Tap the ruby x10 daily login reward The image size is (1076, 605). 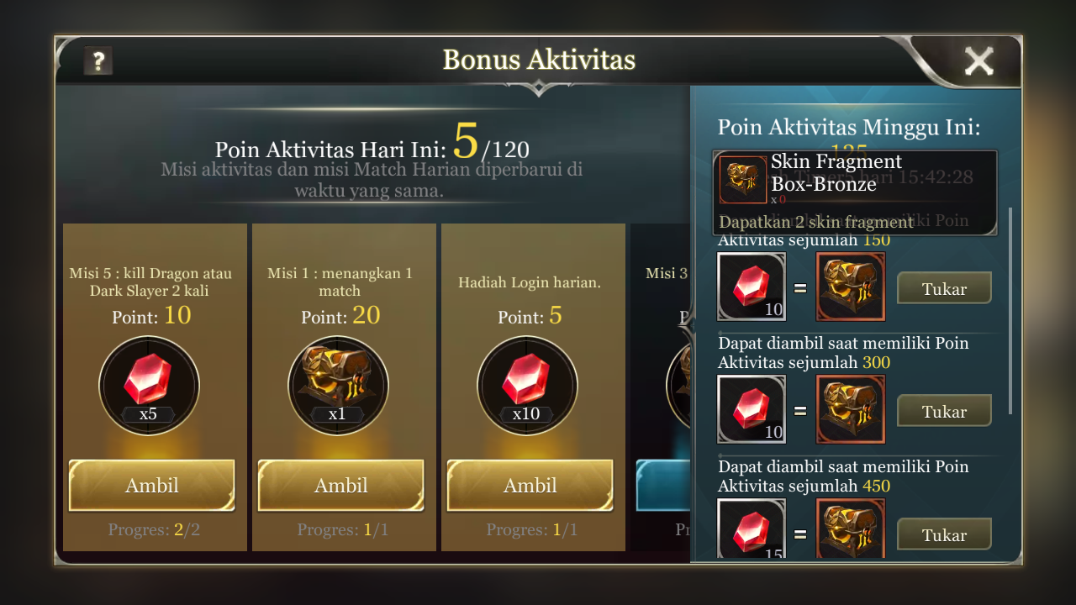(x=527, y=386)
